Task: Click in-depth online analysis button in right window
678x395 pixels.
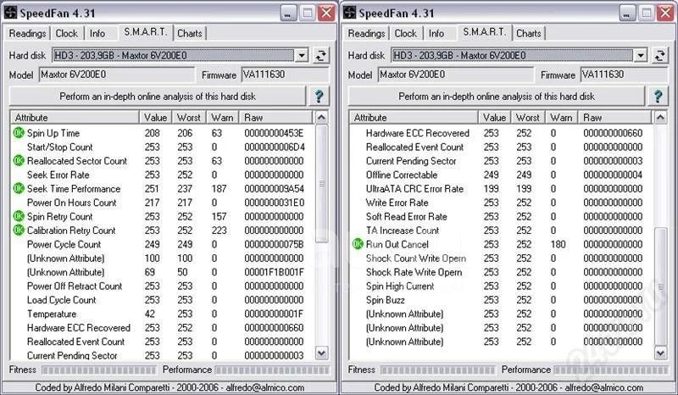Action: click(497, 96)
